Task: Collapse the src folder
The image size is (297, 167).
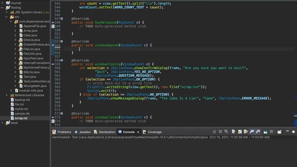Action: (x=6, y=17)
